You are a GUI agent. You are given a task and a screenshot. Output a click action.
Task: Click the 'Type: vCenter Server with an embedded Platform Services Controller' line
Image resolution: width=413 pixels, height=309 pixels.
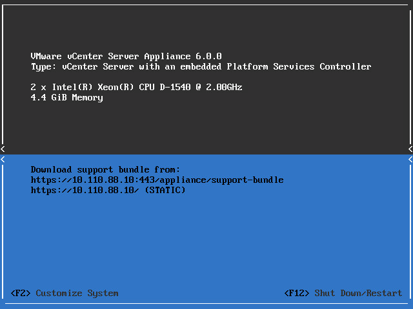201,67
